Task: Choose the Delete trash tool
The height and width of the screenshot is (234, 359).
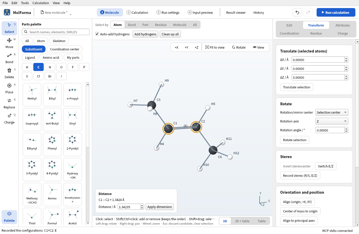Action: (9, 73)
